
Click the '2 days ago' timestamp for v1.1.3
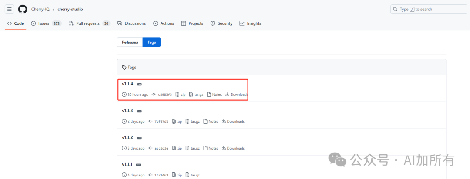click(134, 121)
